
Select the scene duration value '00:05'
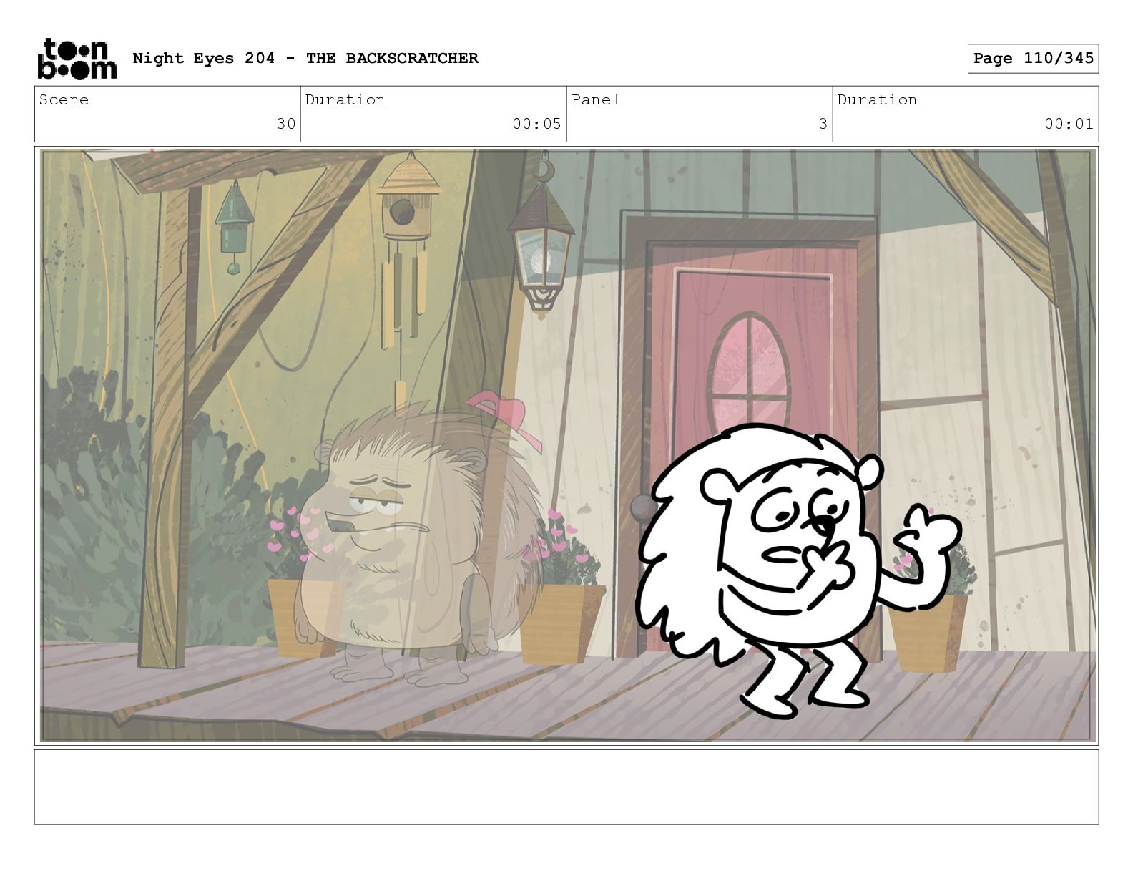(x=536, y=124)
